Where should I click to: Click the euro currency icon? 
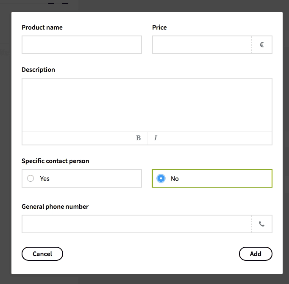[261, 45]
